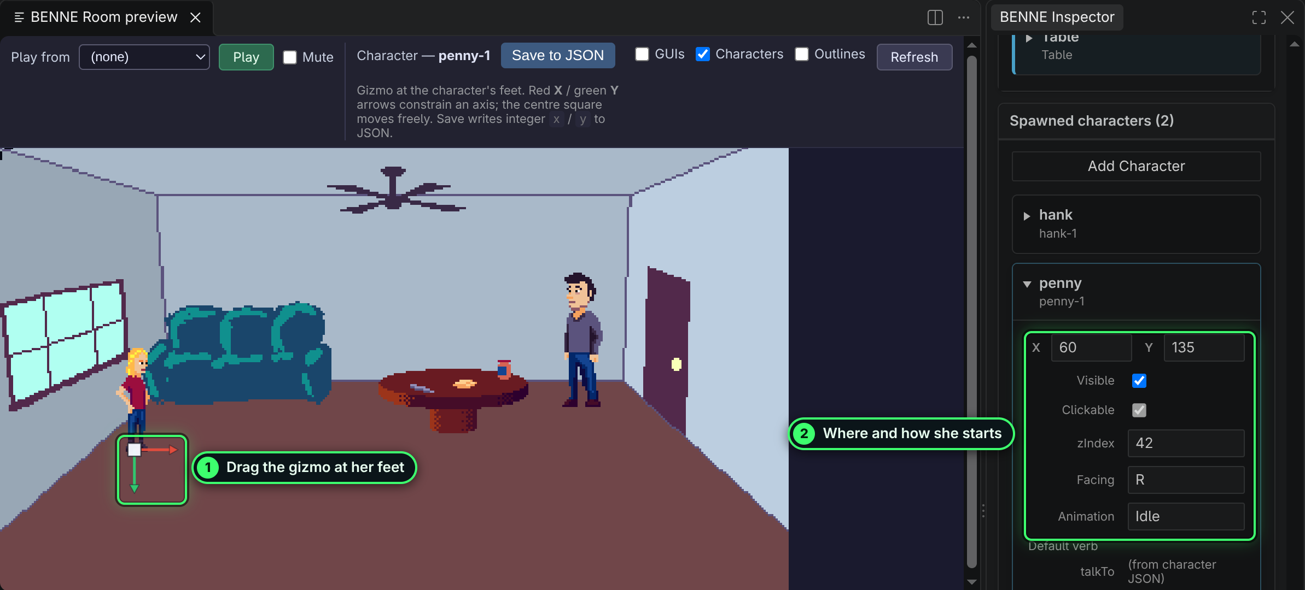Toggle penny's Clickable checkbox
1305x590 pixels.
(1139, 410)
